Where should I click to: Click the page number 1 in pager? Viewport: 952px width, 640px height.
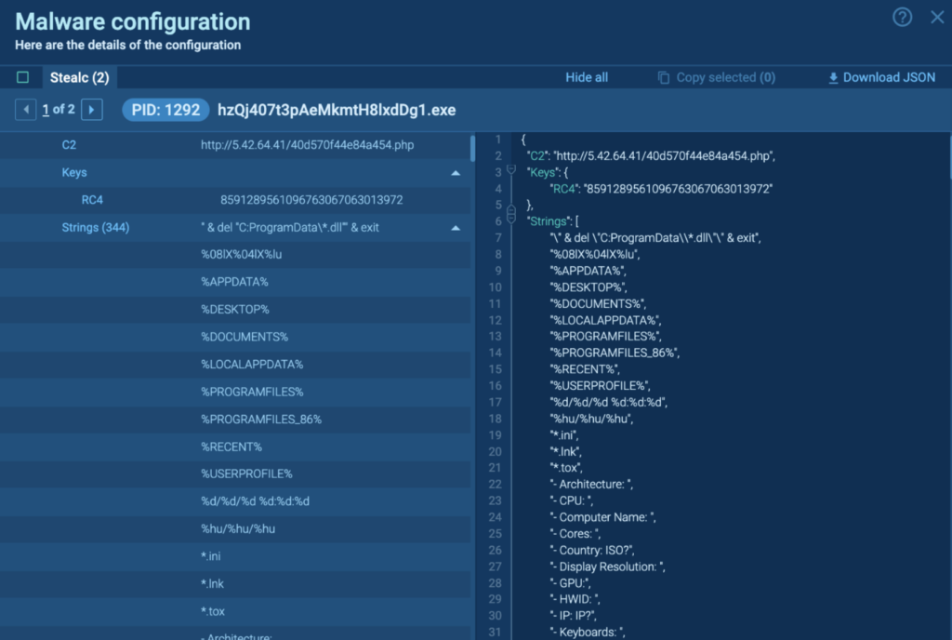pos(46,110)
